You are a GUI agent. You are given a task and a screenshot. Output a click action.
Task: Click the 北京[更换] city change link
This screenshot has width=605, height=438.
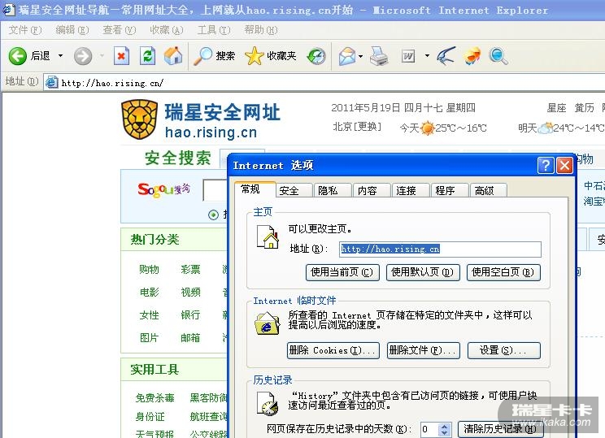tap(357, 127)
